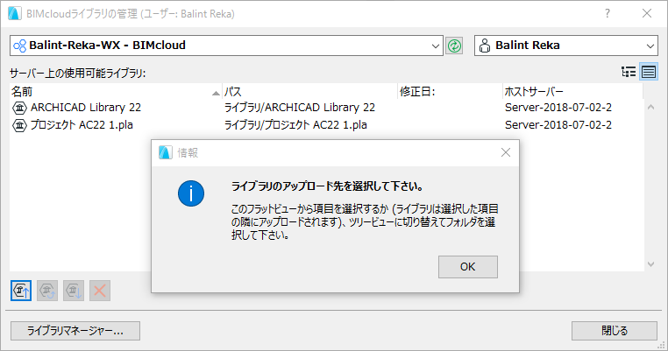Image resolution: width=668 pixels, height=351 pixels.
Task: Click the ARCHICAD app icon in title bar
Action: pos(15,14)
